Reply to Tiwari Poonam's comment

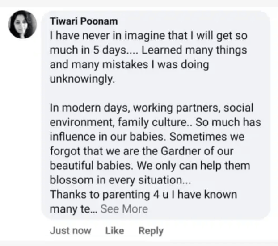tap(151, 231)
